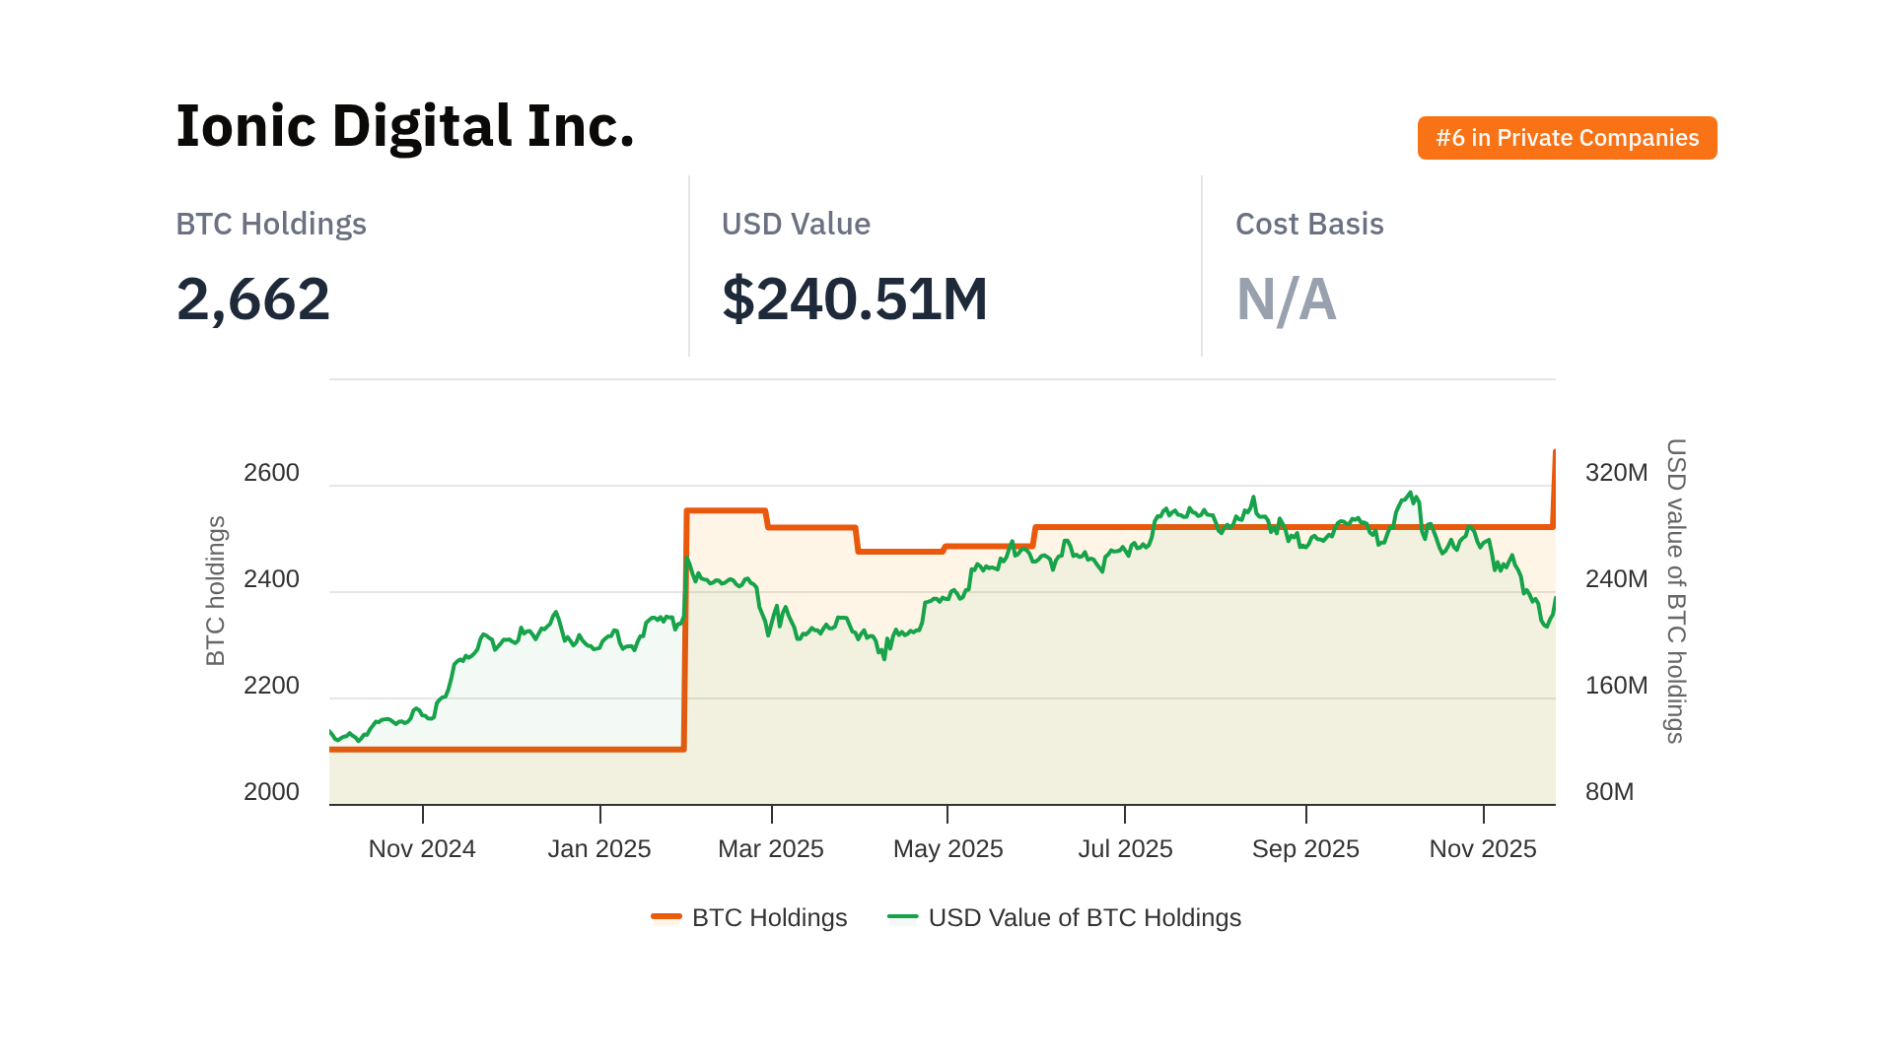Click the Ionic Digital Inc. title
Viewport: 1893px width, 1064px height.
point(404,126)
